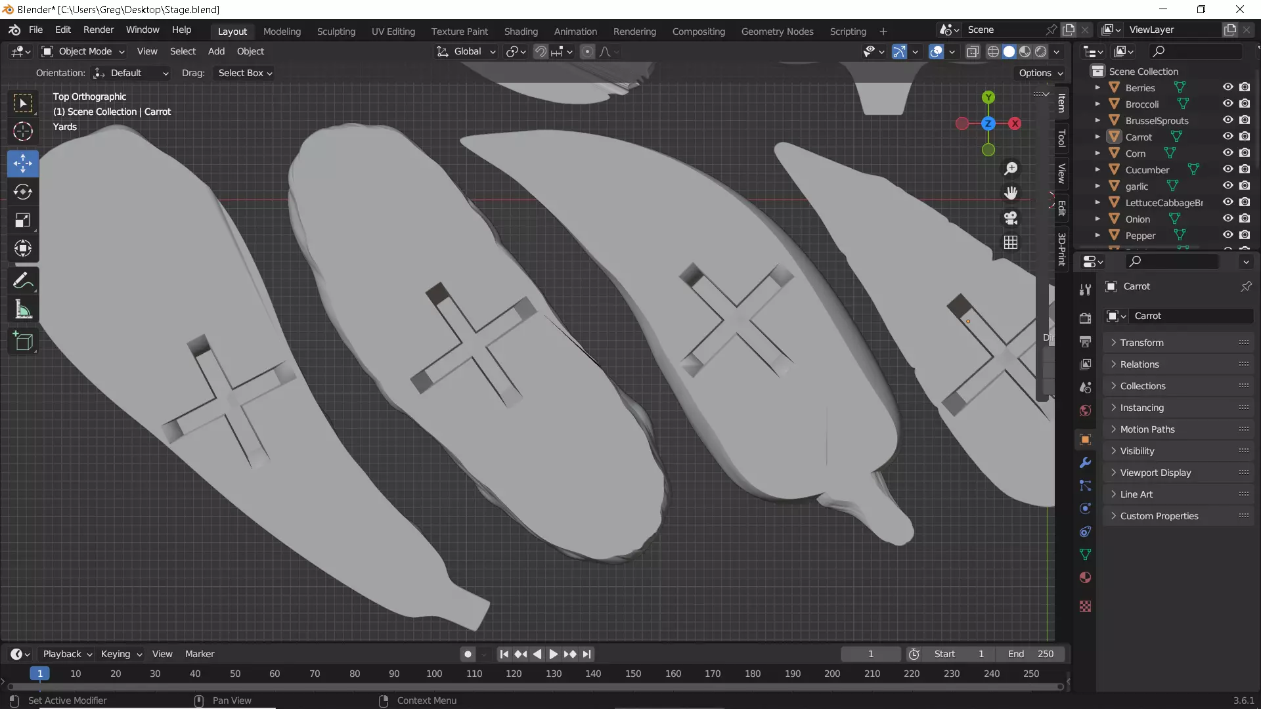
Task: Expand the Transform panel
Action: pyautogui.click(x=1141, y=343)
